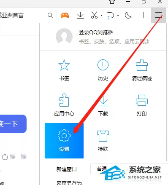Open the game controller icon in the toolbar
The width and height of the screenshot is (168, 185).
pos(65,15)
